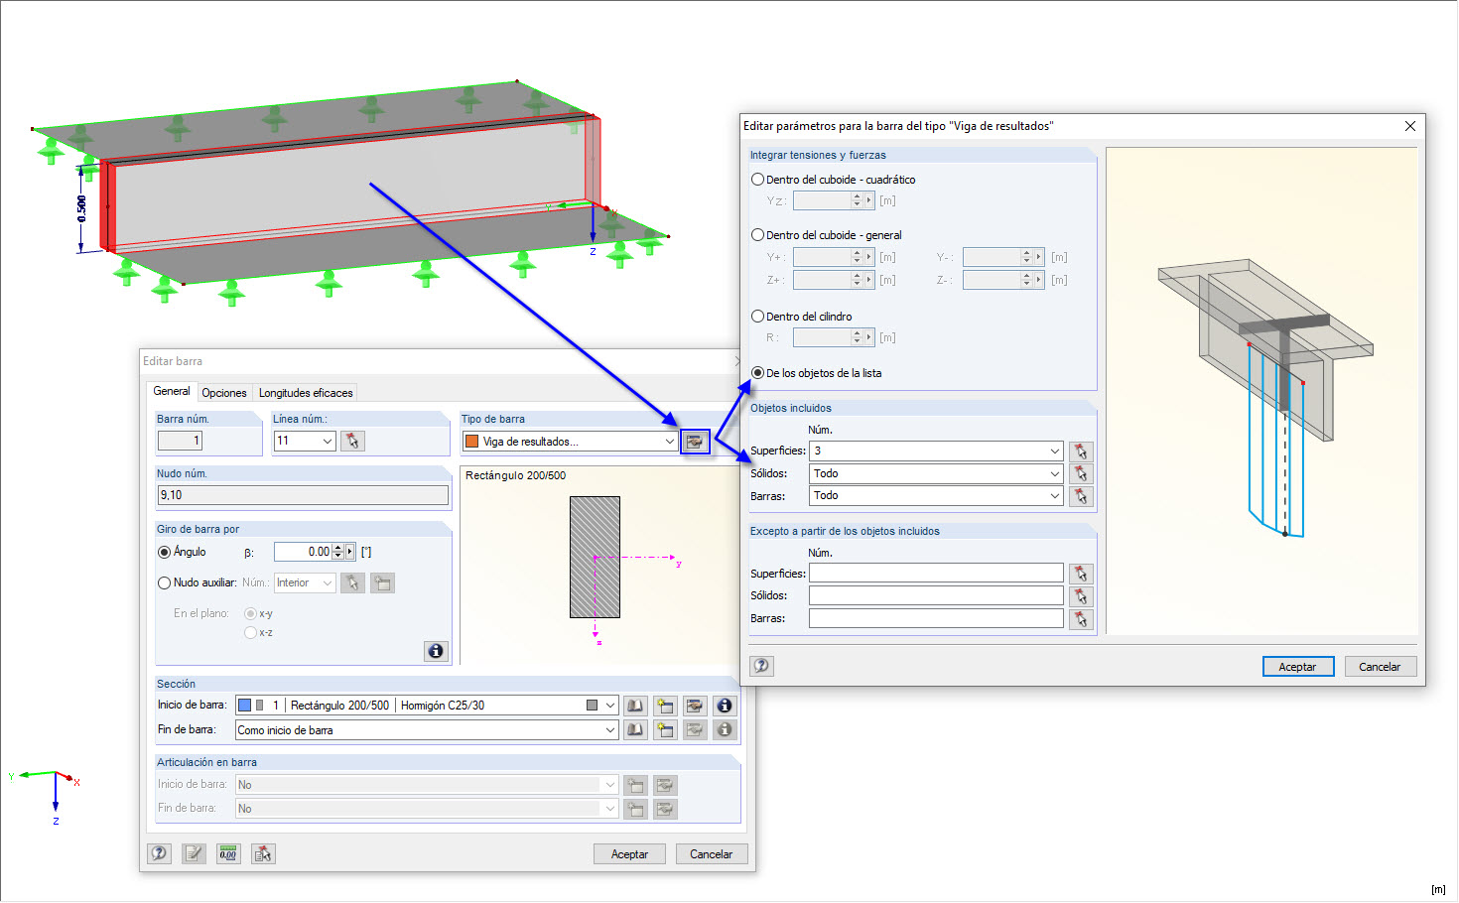1459x903 pixels.
Task: Click the pick-bar icon in Editar barra footer
Action: (x=263, y=853)
